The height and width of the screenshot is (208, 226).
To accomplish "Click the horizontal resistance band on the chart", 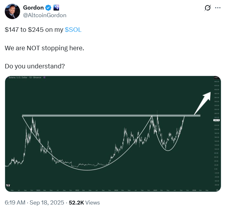I will click(111, 115).
